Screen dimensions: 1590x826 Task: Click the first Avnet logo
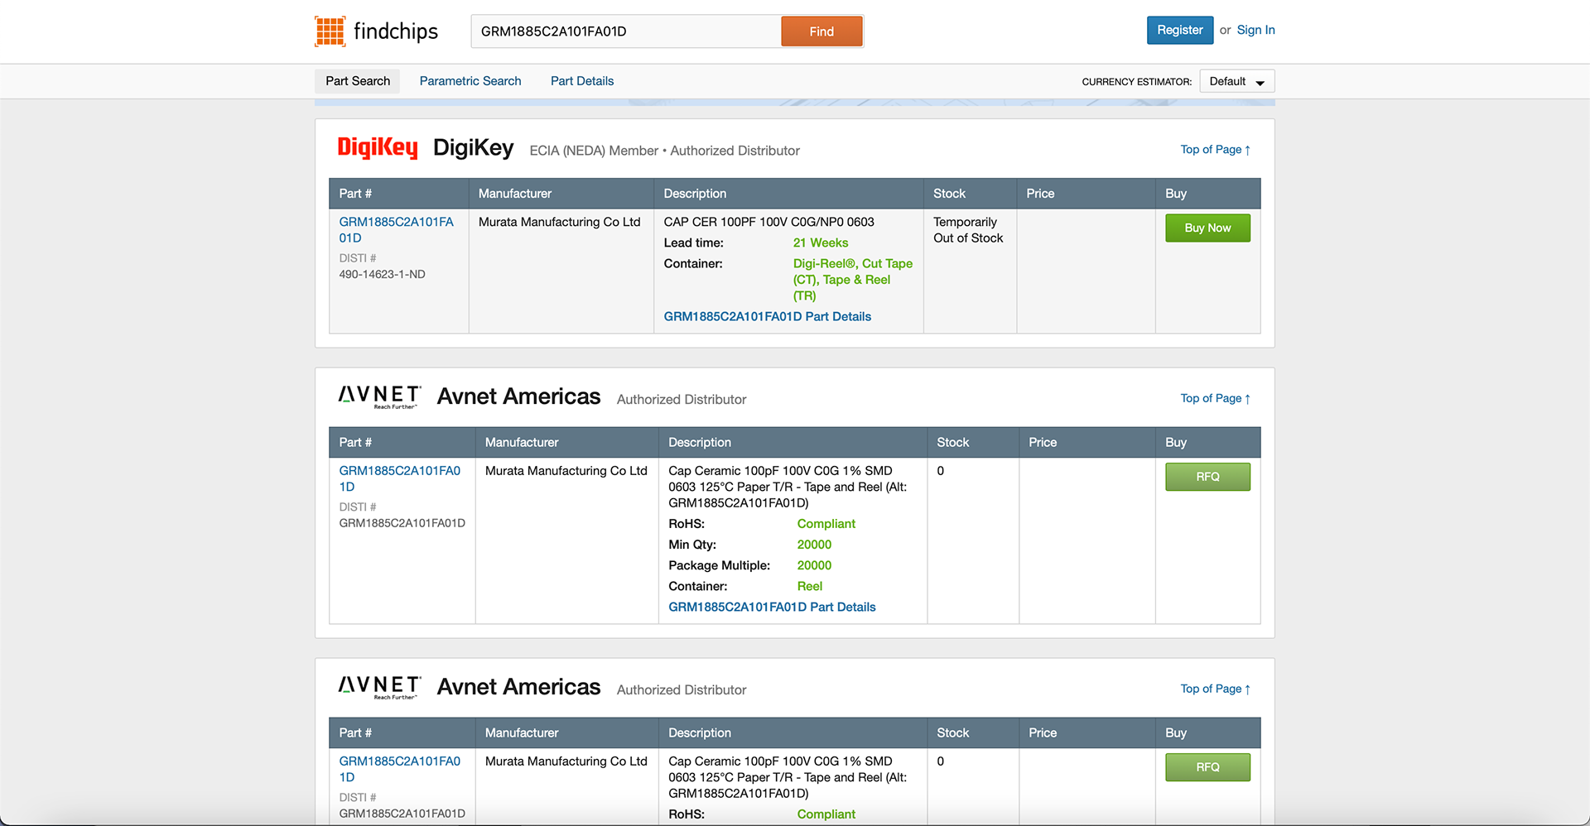[379, 396]
